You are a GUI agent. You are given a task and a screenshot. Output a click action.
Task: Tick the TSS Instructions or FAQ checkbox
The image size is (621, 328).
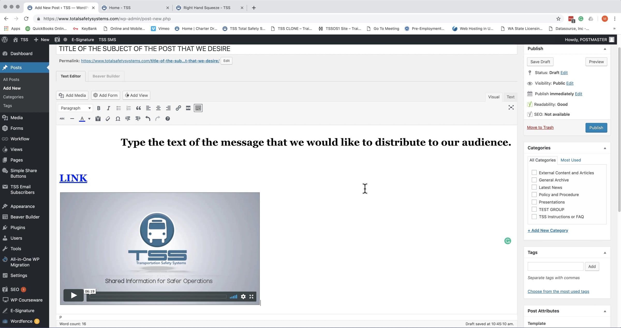coord(534,217)
